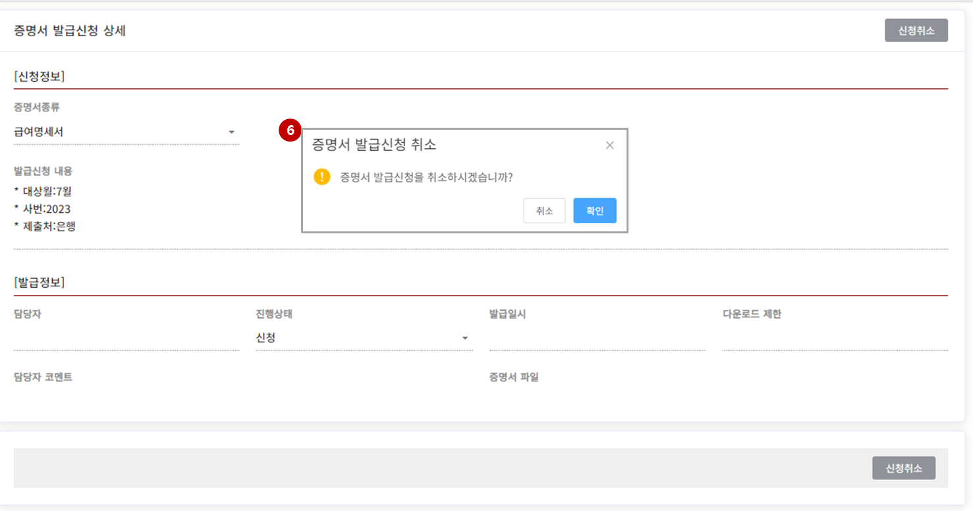Click the 담당자 코멘트 label
The width and height of the screenshot is (973, 511).
[x=43, y=377]
